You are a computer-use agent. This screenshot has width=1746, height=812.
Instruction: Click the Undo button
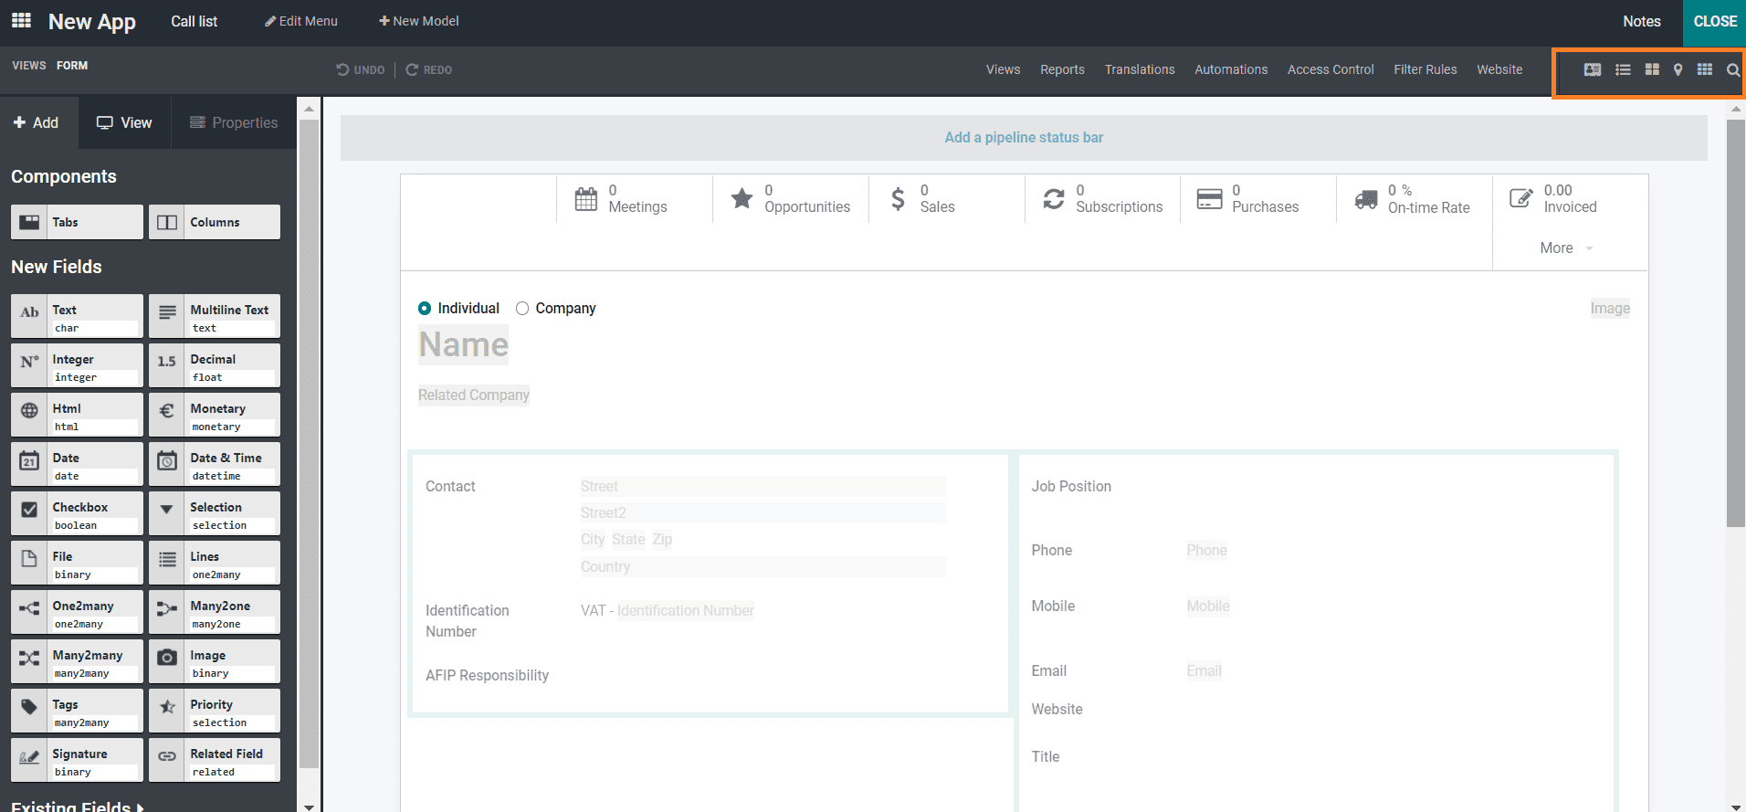[x=361, y=69]
